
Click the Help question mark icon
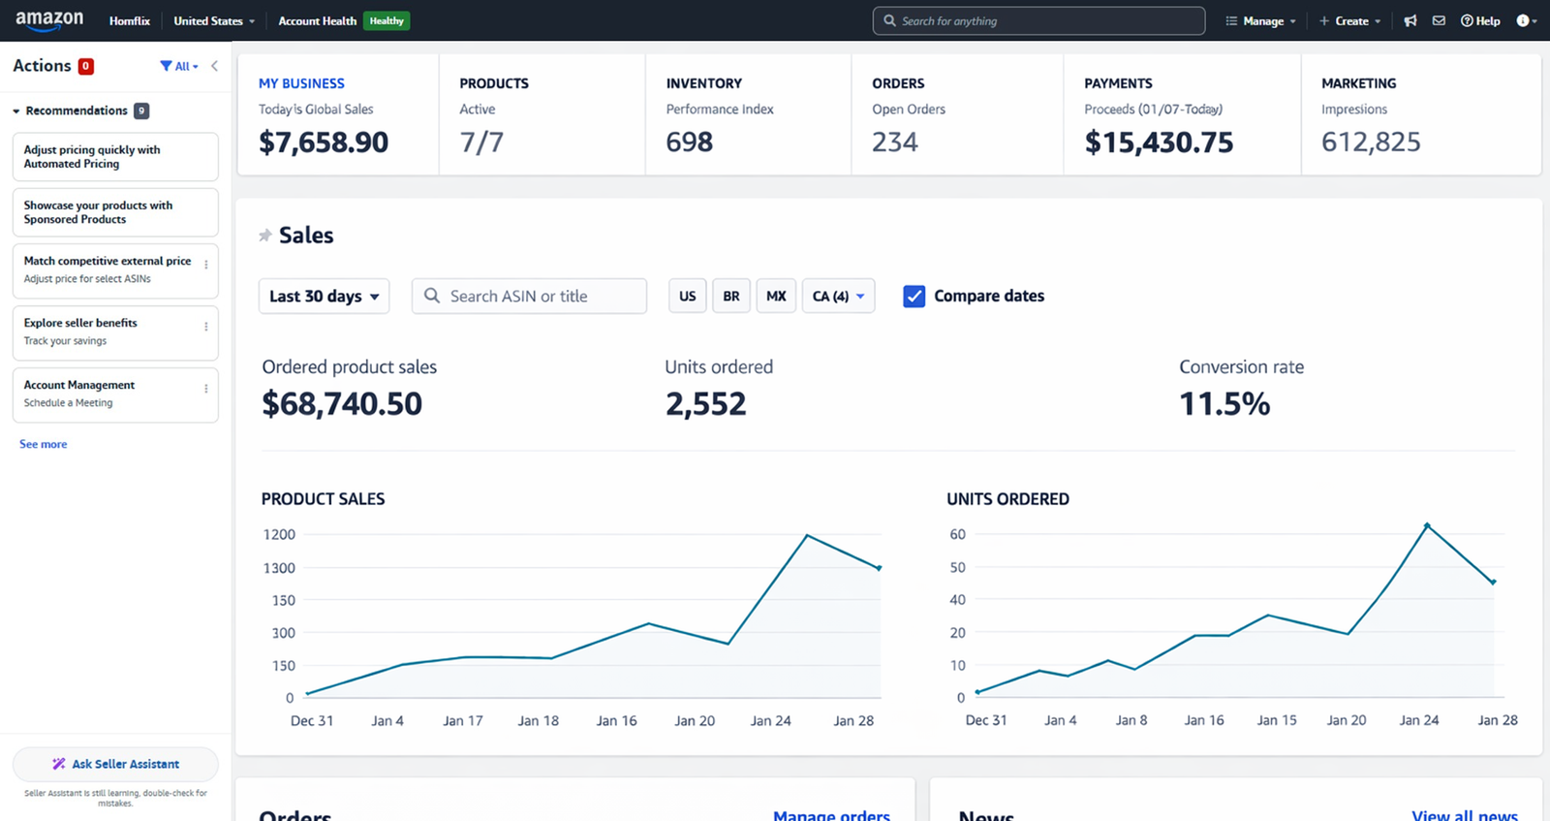(1468, 21)
